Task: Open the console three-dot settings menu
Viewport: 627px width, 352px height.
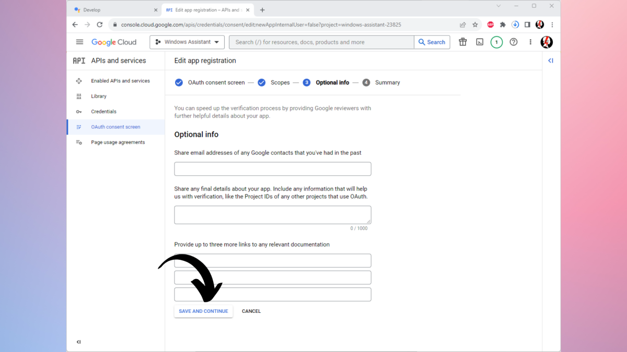Action: point(530,42)
